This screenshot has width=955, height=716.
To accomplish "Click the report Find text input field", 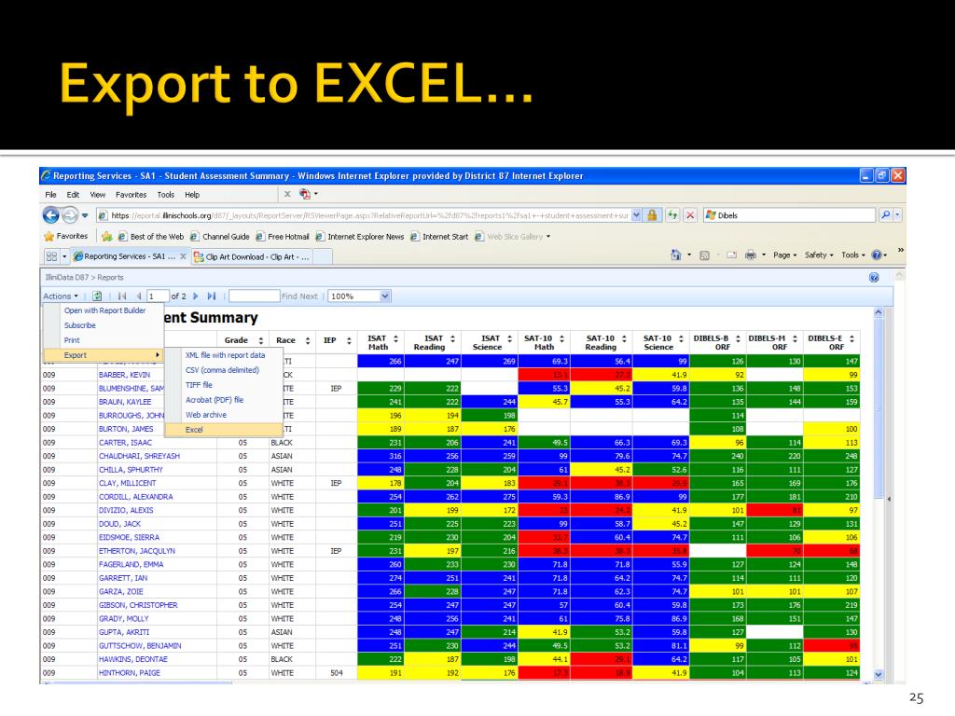I will 254,296.
